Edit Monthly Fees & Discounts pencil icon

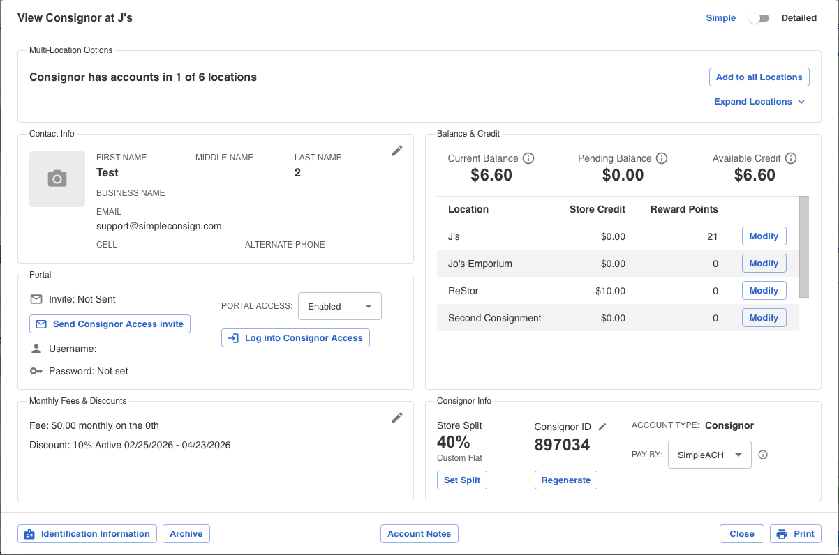tap(397, 418)
